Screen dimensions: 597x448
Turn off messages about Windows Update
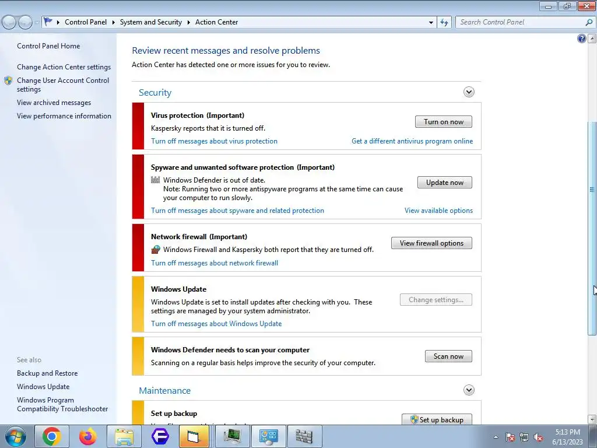point(216,323)
